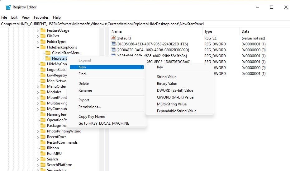Expand the Modules key
The height and width of the screenshot is (171, 290).
[x=38, y=92]
